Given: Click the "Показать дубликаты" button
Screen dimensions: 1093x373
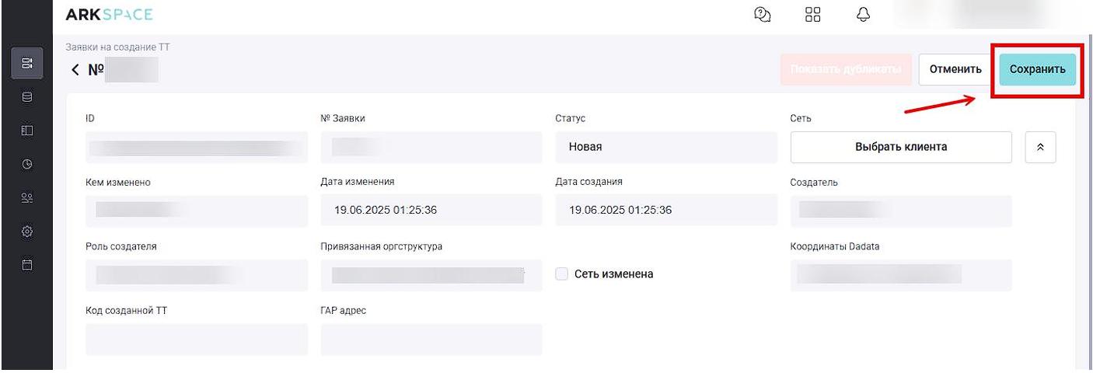Looking at the screenshot, I should pyautogui.click(x=846, y=69).
